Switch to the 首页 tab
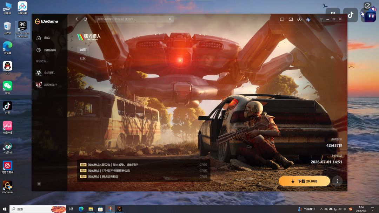 pyautogui.click(x=83, y=49)
